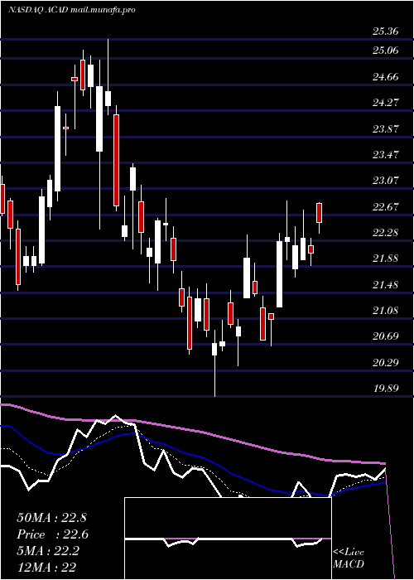Click the 23.87 price axis label
The height and width of the screenshot is (580, 414).
(386, 129)
